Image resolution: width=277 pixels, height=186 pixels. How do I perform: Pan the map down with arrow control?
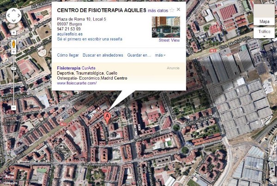click(x=14, y=20)
